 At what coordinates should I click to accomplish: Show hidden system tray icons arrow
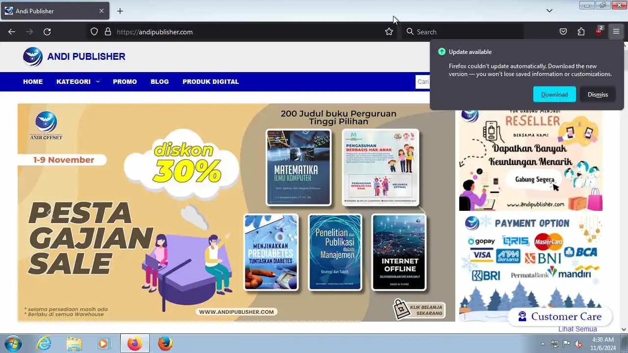pos(543,344)
